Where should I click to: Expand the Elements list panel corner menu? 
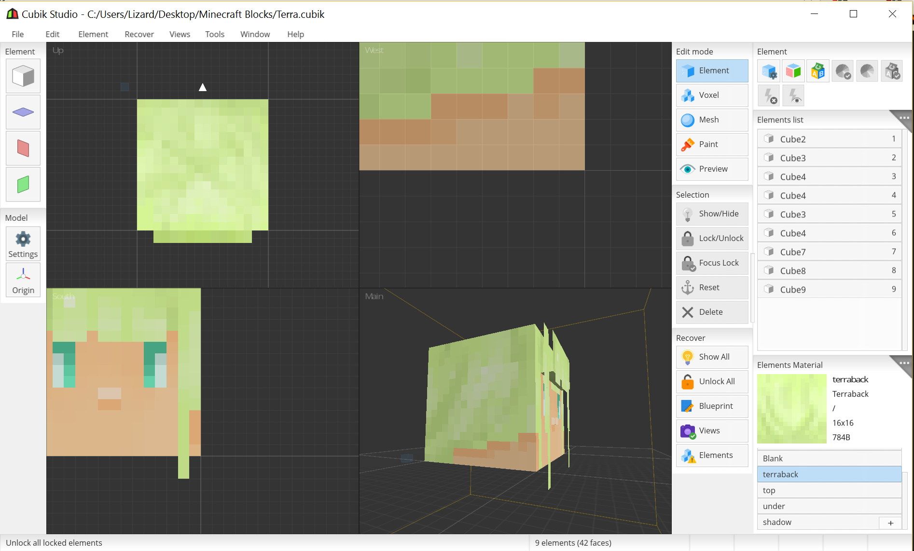click(903, 118)
